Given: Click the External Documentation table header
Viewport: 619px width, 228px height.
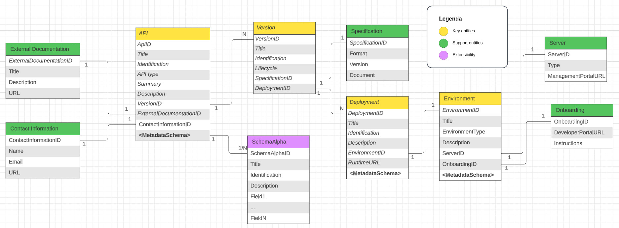Looking at the screenshot, I should coord(43,49).
